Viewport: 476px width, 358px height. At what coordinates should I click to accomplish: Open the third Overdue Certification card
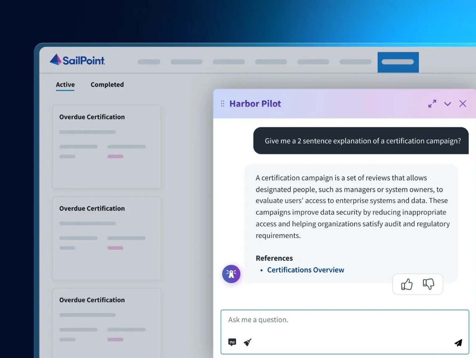pyautogui.click(x=107, y=323)
